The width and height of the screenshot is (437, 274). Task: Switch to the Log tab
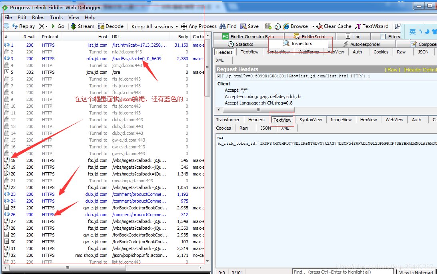pyautogui.click(x=353, y=36)
